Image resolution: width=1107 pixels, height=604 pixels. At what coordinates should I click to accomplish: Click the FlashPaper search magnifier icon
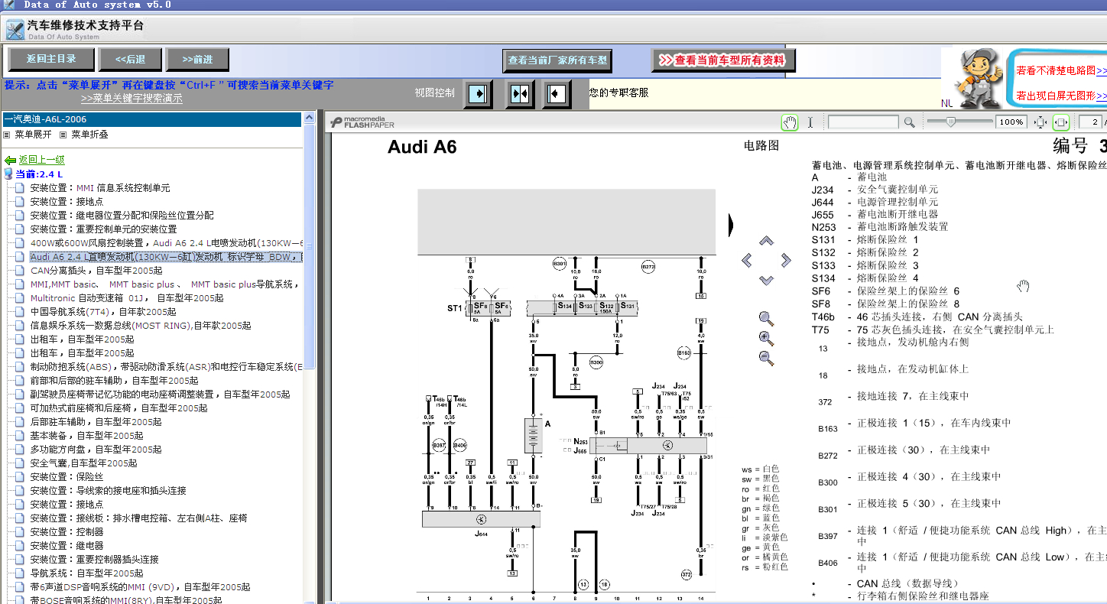tap(909, 122)
